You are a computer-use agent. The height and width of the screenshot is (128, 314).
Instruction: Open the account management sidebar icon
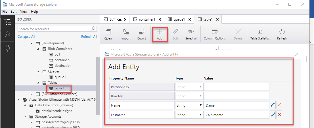pos(8,35)
